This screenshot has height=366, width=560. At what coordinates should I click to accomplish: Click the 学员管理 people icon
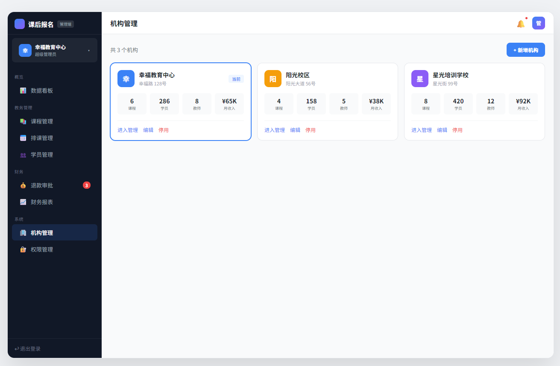point(23,155)
